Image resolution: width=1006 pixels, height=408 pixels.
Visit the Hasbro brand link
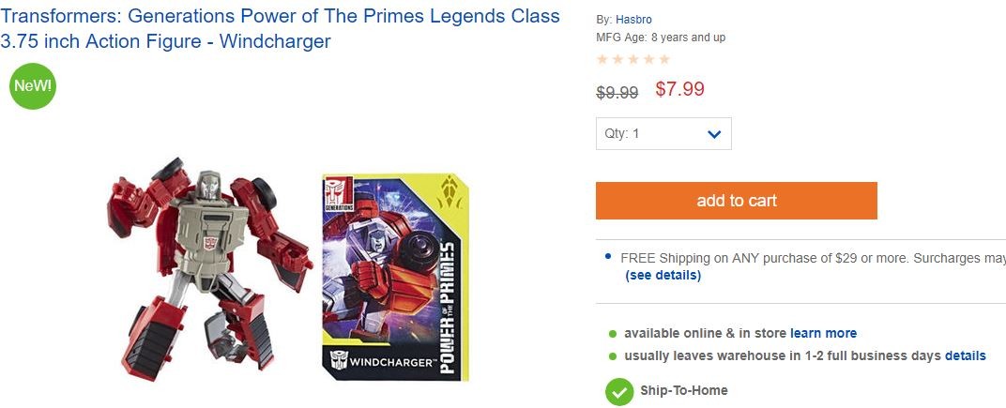coord(633,20)
